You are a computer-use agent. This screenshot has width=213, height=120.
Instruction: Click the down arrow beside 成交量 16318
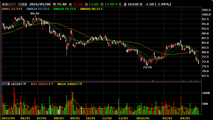click(22, 84)
